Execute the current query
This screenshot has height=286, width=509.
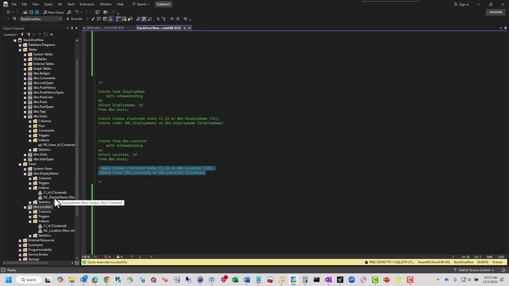point(74,19)
